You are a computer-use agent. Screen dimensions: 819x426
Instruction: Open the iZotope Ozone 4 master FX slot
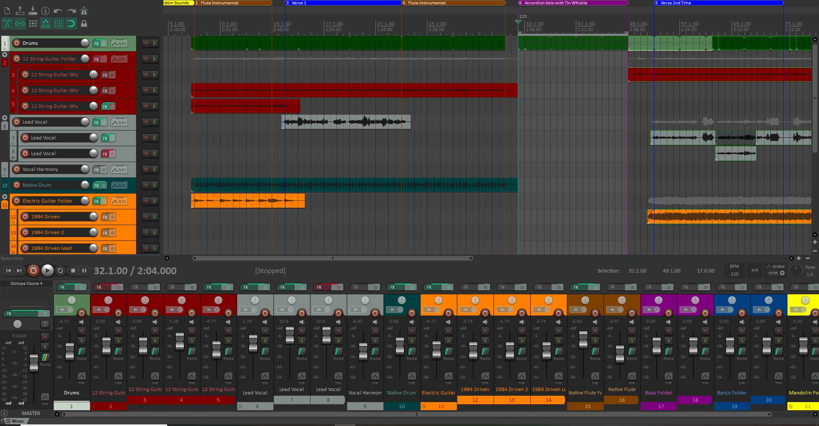(x=26, y=283)
